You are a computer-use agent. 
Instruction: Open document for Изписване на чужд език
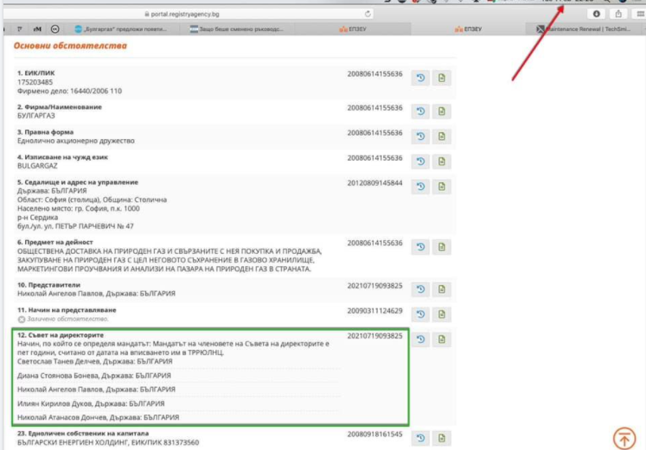(x=441, y=162)
